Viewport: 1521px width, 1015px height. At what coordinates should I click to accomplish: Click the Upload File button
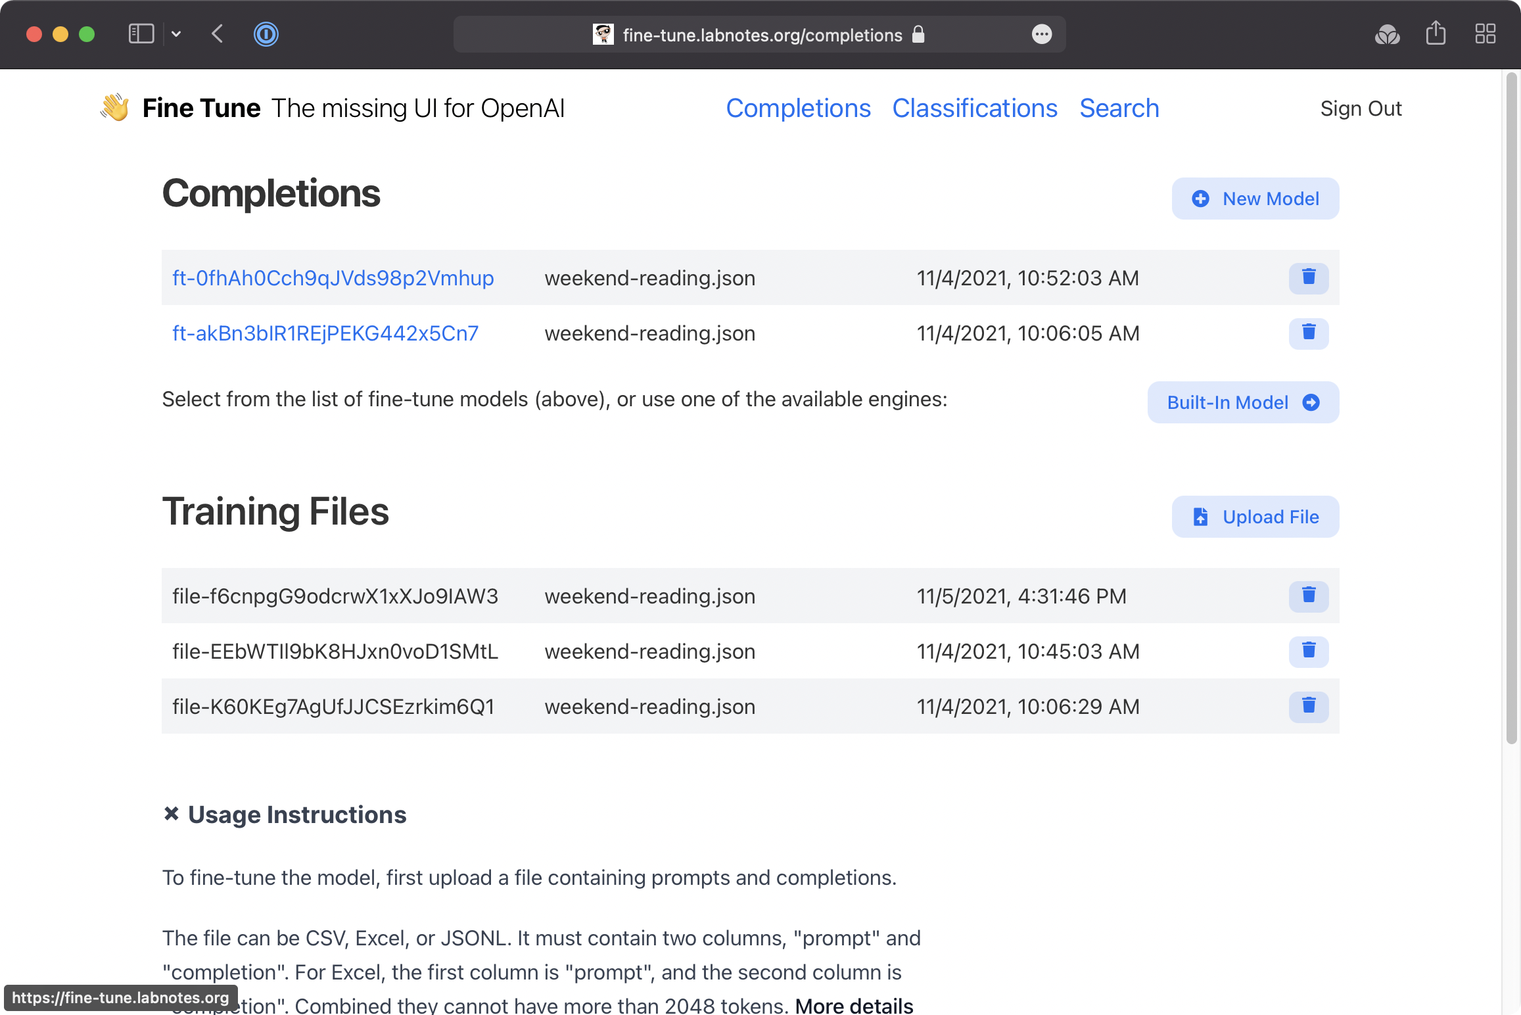pyautogui.click(x=1255, y=517)
